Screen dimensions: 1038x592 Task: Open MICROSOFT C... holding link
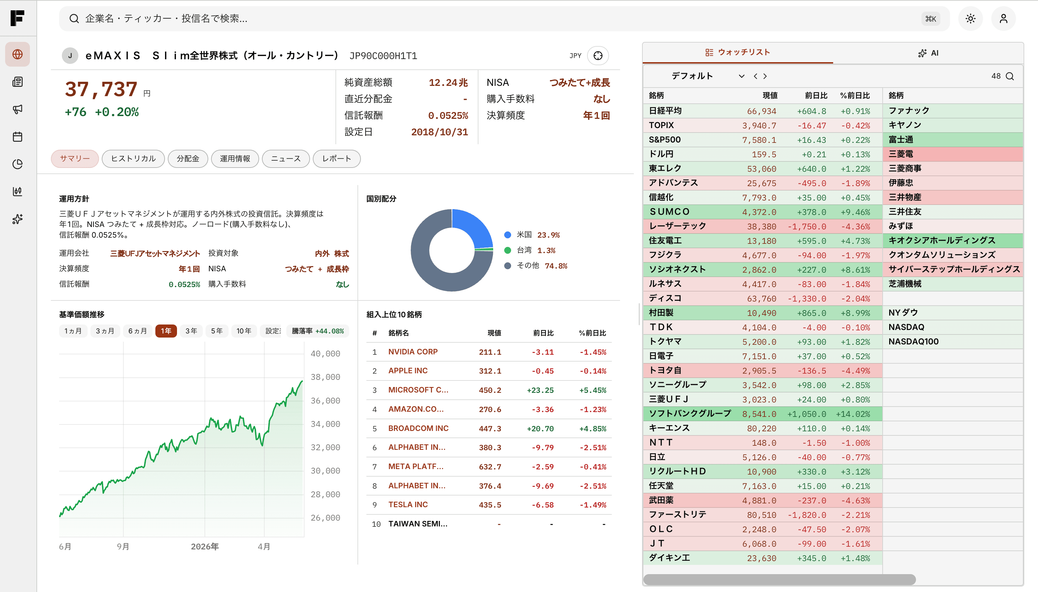[418, 390]
